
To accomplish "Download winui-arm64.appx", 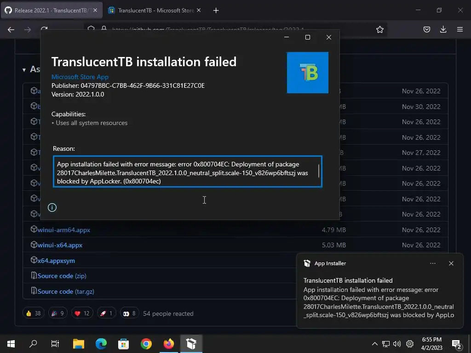I will [63, 230].
